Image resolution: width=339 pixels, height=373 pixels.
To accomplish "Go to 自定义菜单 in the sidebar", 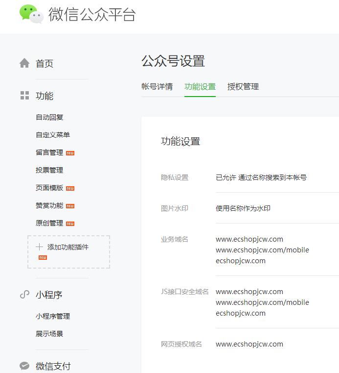I will pos(53,135).
